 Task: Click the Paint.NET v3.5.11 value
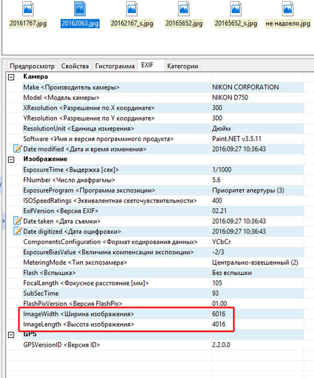tap(236, 139)
